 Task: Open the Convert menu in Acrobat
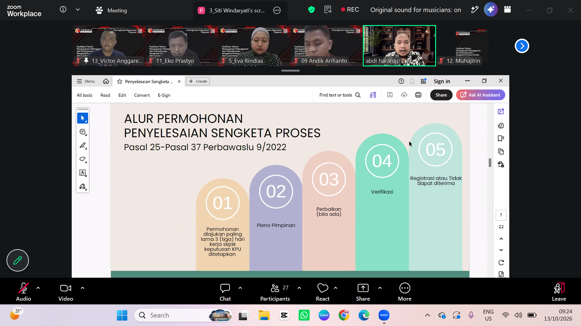(142, 95)
